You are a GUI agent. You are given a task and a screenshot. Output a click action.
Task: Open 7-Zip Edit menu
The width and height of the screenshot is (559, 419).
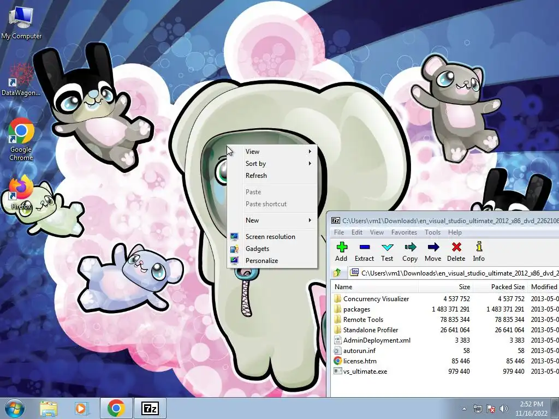click(357, 232)
